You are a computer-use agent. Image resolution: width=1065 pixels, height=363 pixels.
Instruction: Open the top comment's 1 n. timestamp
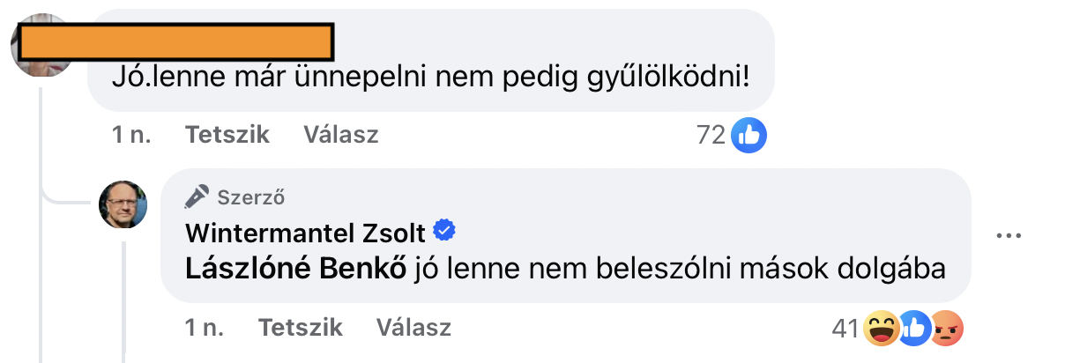pyautogui.click(x=131, y=135)
